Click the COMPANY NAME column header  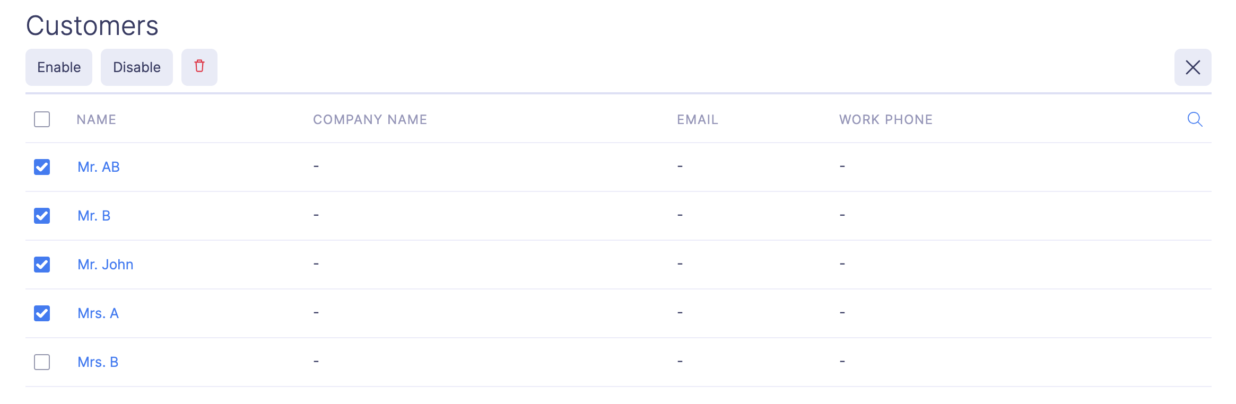(x=370, y=119)
